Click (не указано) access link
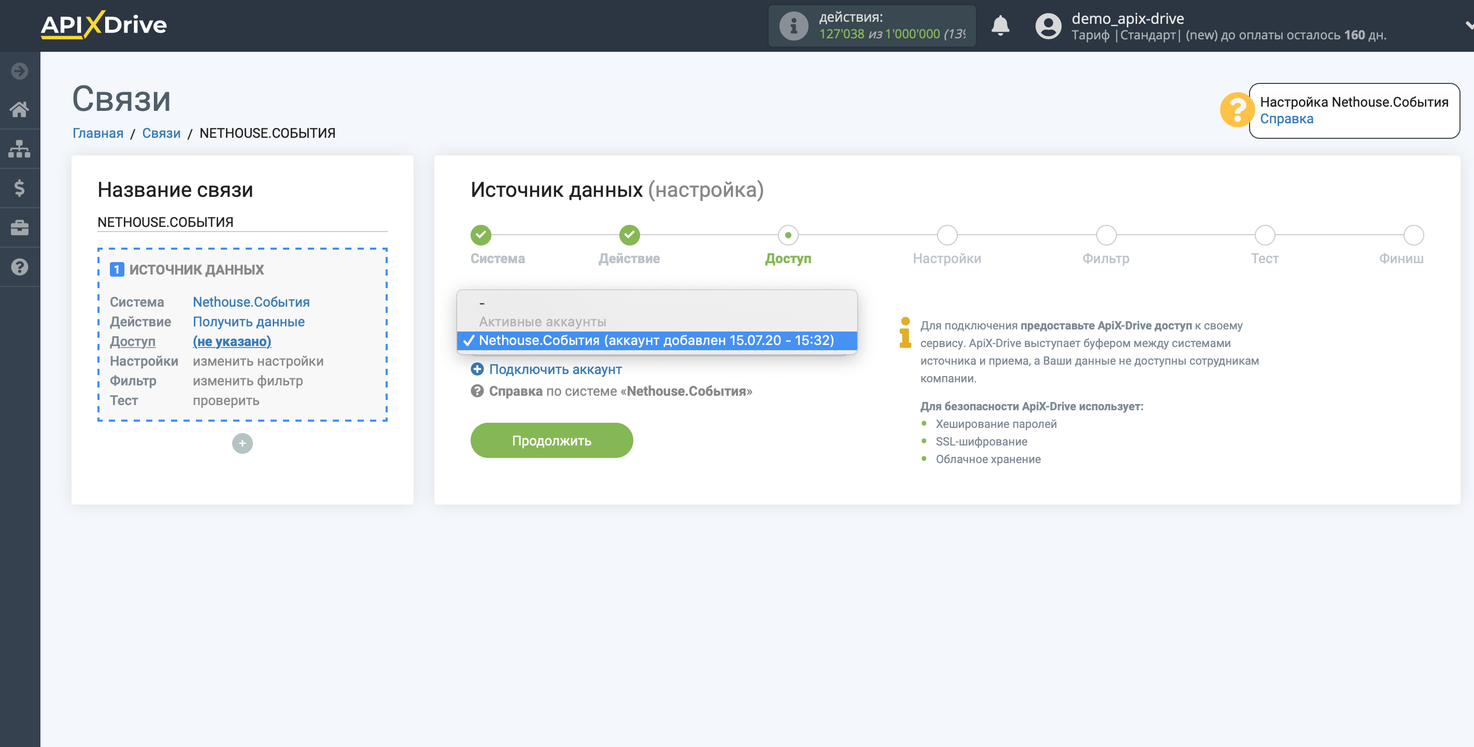 coord(232,341)
